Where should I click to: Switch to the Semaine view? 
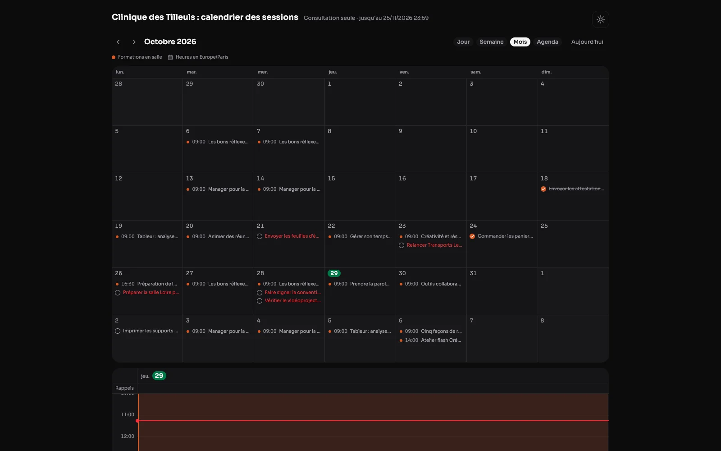coord(491,42)
